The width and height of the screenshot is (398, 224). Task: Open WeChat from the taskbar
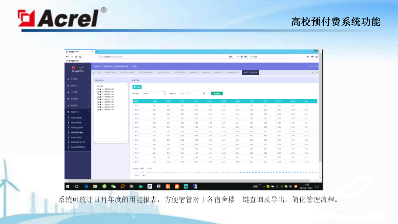113,186
